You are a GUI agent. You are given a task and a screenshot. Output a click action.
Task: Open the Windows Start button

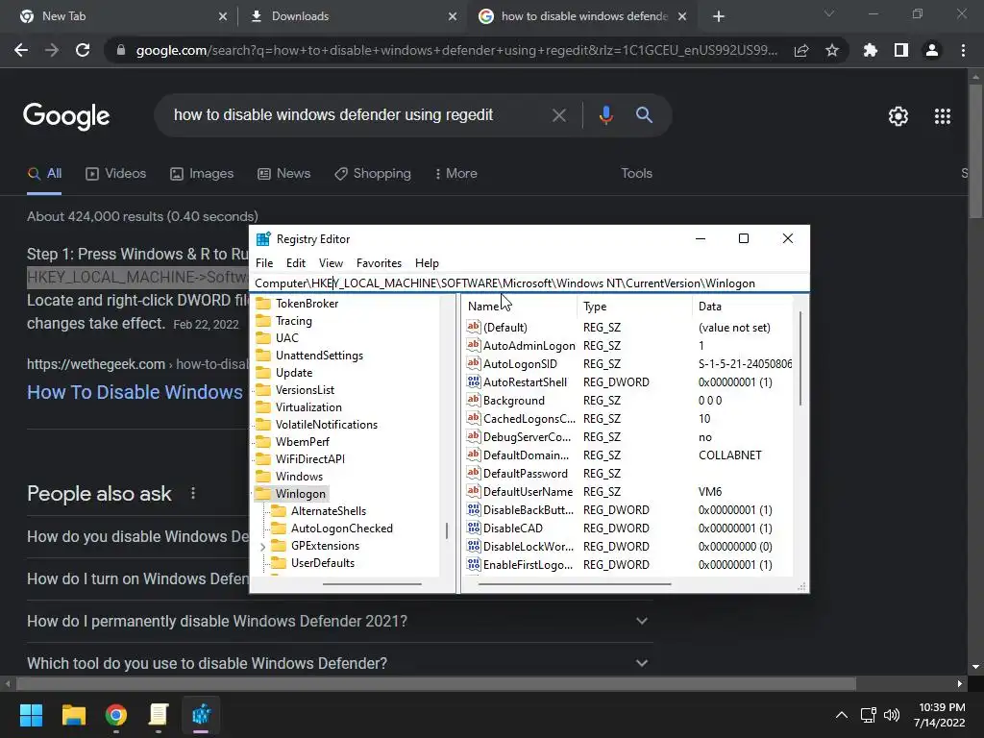coord(31,715)
